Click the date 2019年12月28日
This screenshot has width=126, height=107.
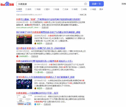click(x=23, y=51)
